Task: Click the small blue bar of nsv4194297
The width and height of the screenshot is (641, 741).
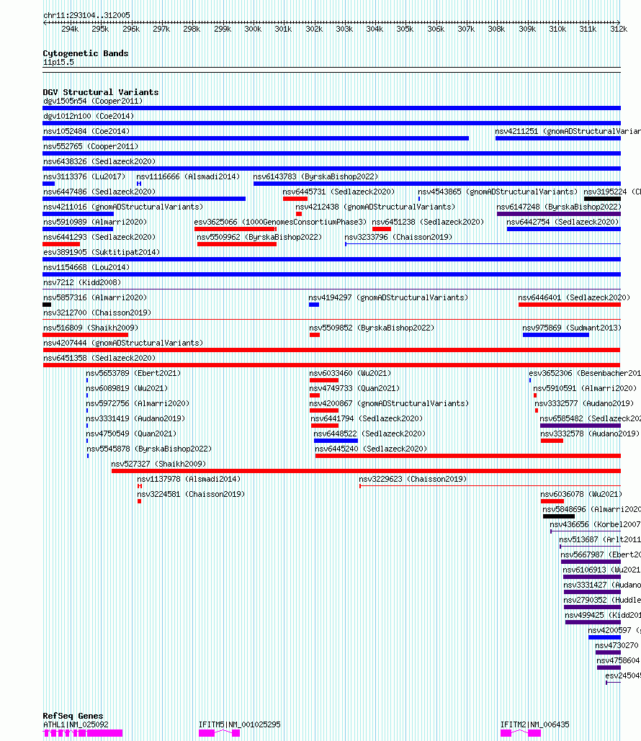Action: click(314, 305)
